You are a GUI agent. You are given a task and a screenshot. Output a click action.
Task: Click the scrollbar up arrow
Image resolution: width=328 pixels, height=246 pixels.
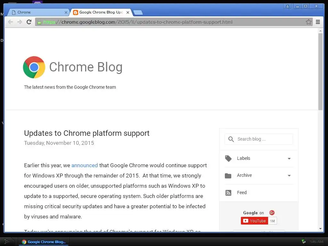320,30
